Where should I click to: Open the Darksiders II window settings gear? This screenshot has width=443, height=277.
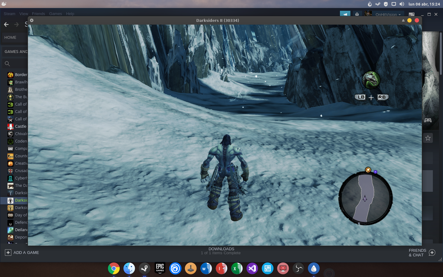32,20
